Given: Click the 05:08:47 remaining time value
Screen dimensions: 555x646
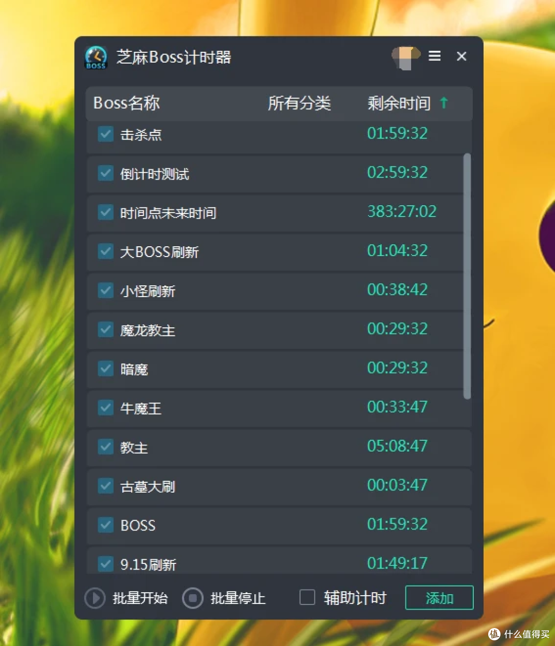Looking at the screenshot, I should coord(397,446).
